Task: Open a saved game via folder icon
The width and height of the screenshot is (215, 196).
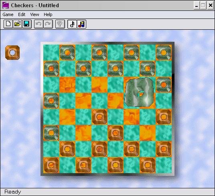Action: (x=18, y=24)
